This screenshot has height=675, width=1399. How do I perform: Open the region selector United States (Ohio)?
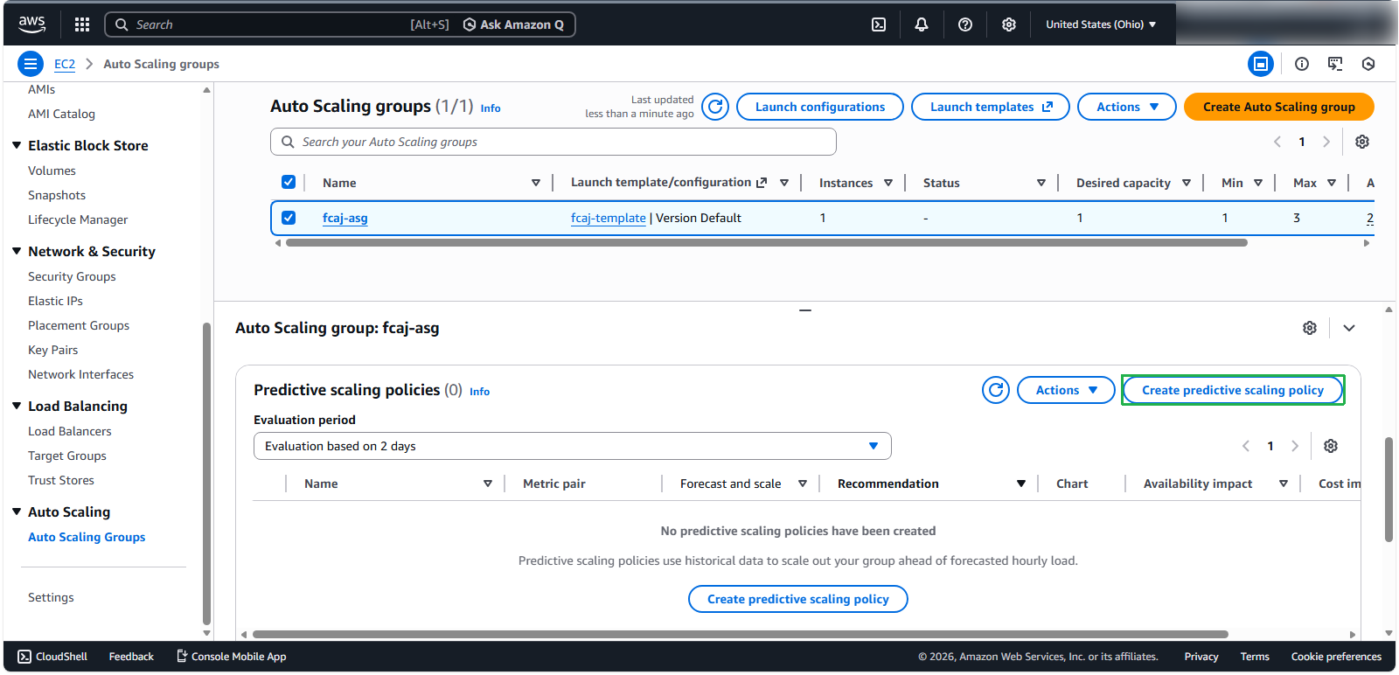click(x=1101, y=24)
